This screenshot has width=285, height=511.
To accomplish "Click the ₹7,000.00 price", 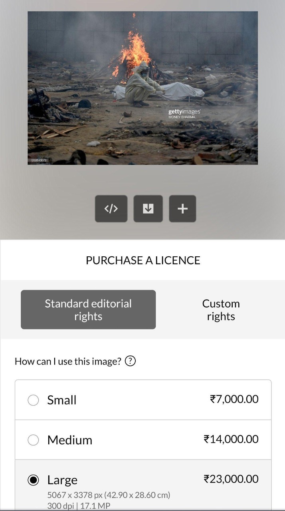I will (234, 399).
